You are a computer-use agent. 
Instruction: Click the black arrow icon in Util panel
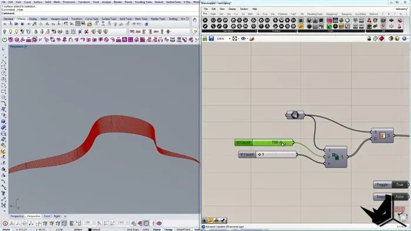pos(392,20)
